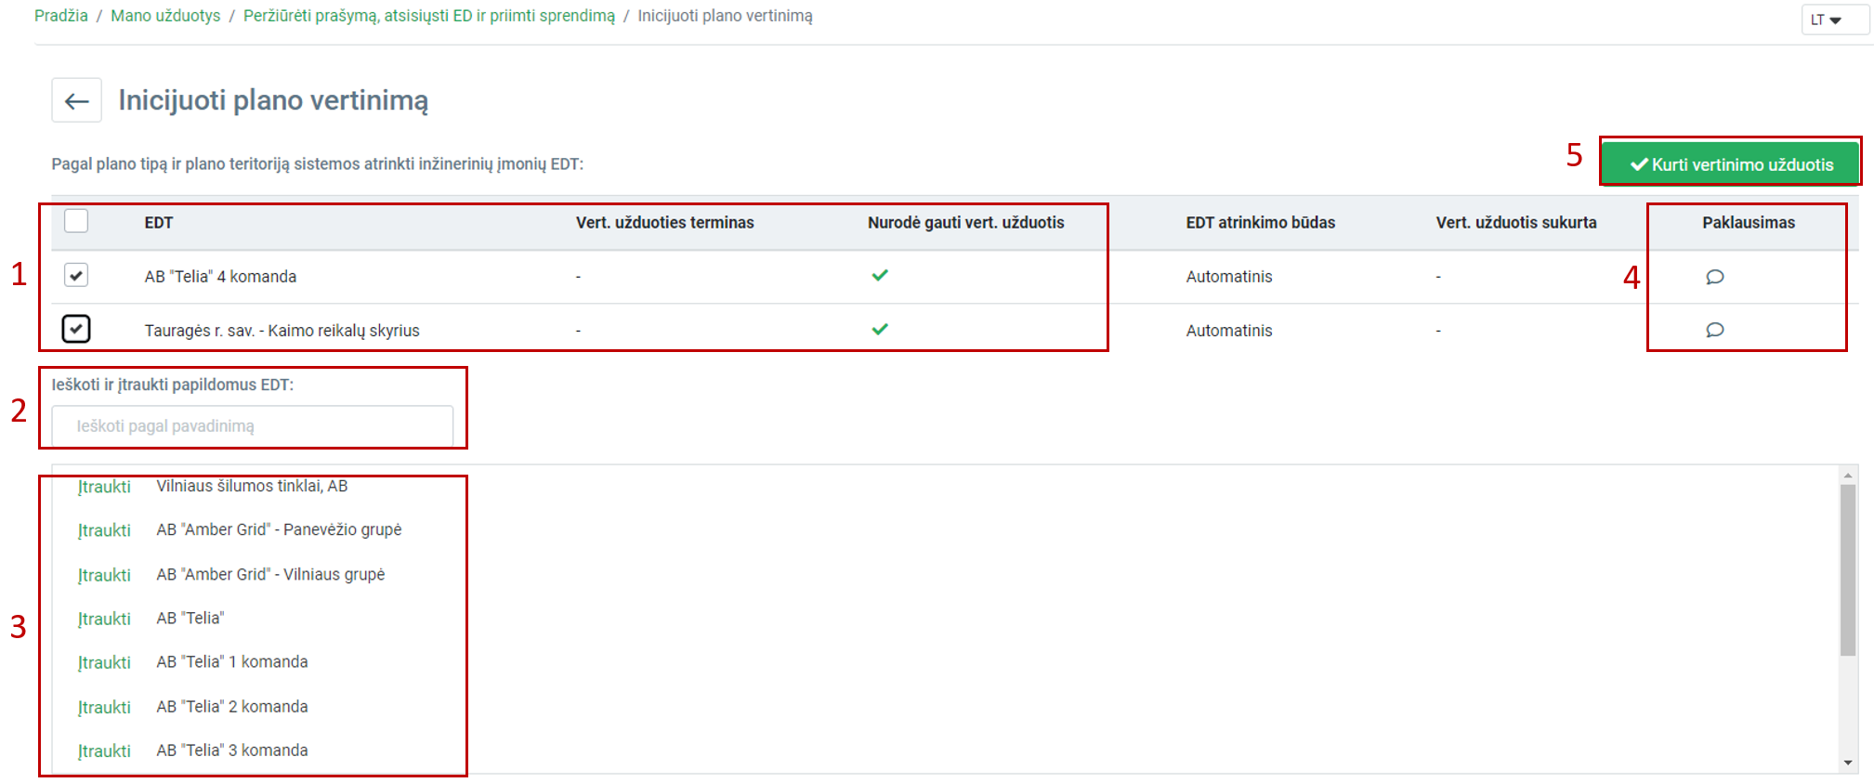
Task: Open the LT language dropdown
Action: (1834, 20)
